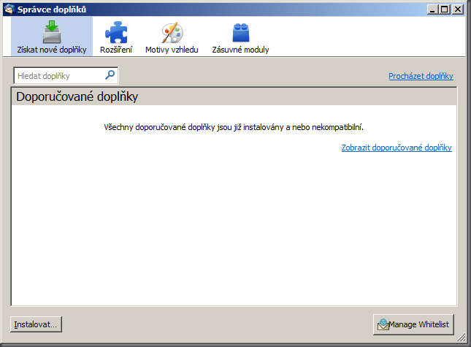Click the envelope icon on Manage Whitelist
This screenshot has width=471, height=347.
[383, 324]
